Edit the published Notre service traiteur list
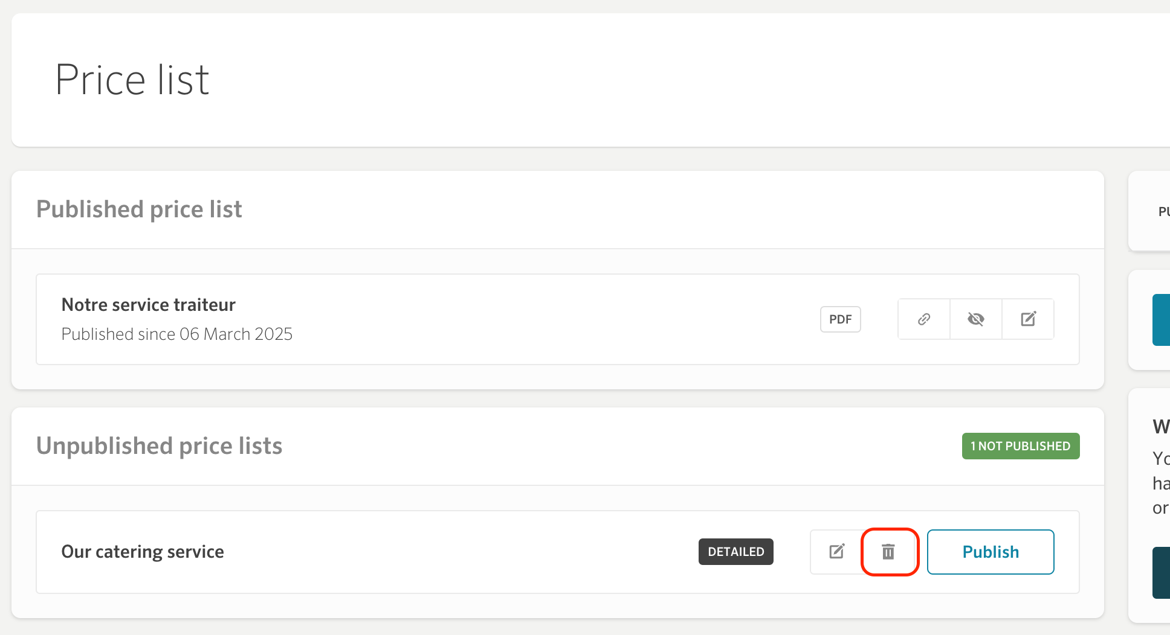Image resolution: width=1170 pixels, height=635 pixels. pyautogui.click(x=1028, y=319)
